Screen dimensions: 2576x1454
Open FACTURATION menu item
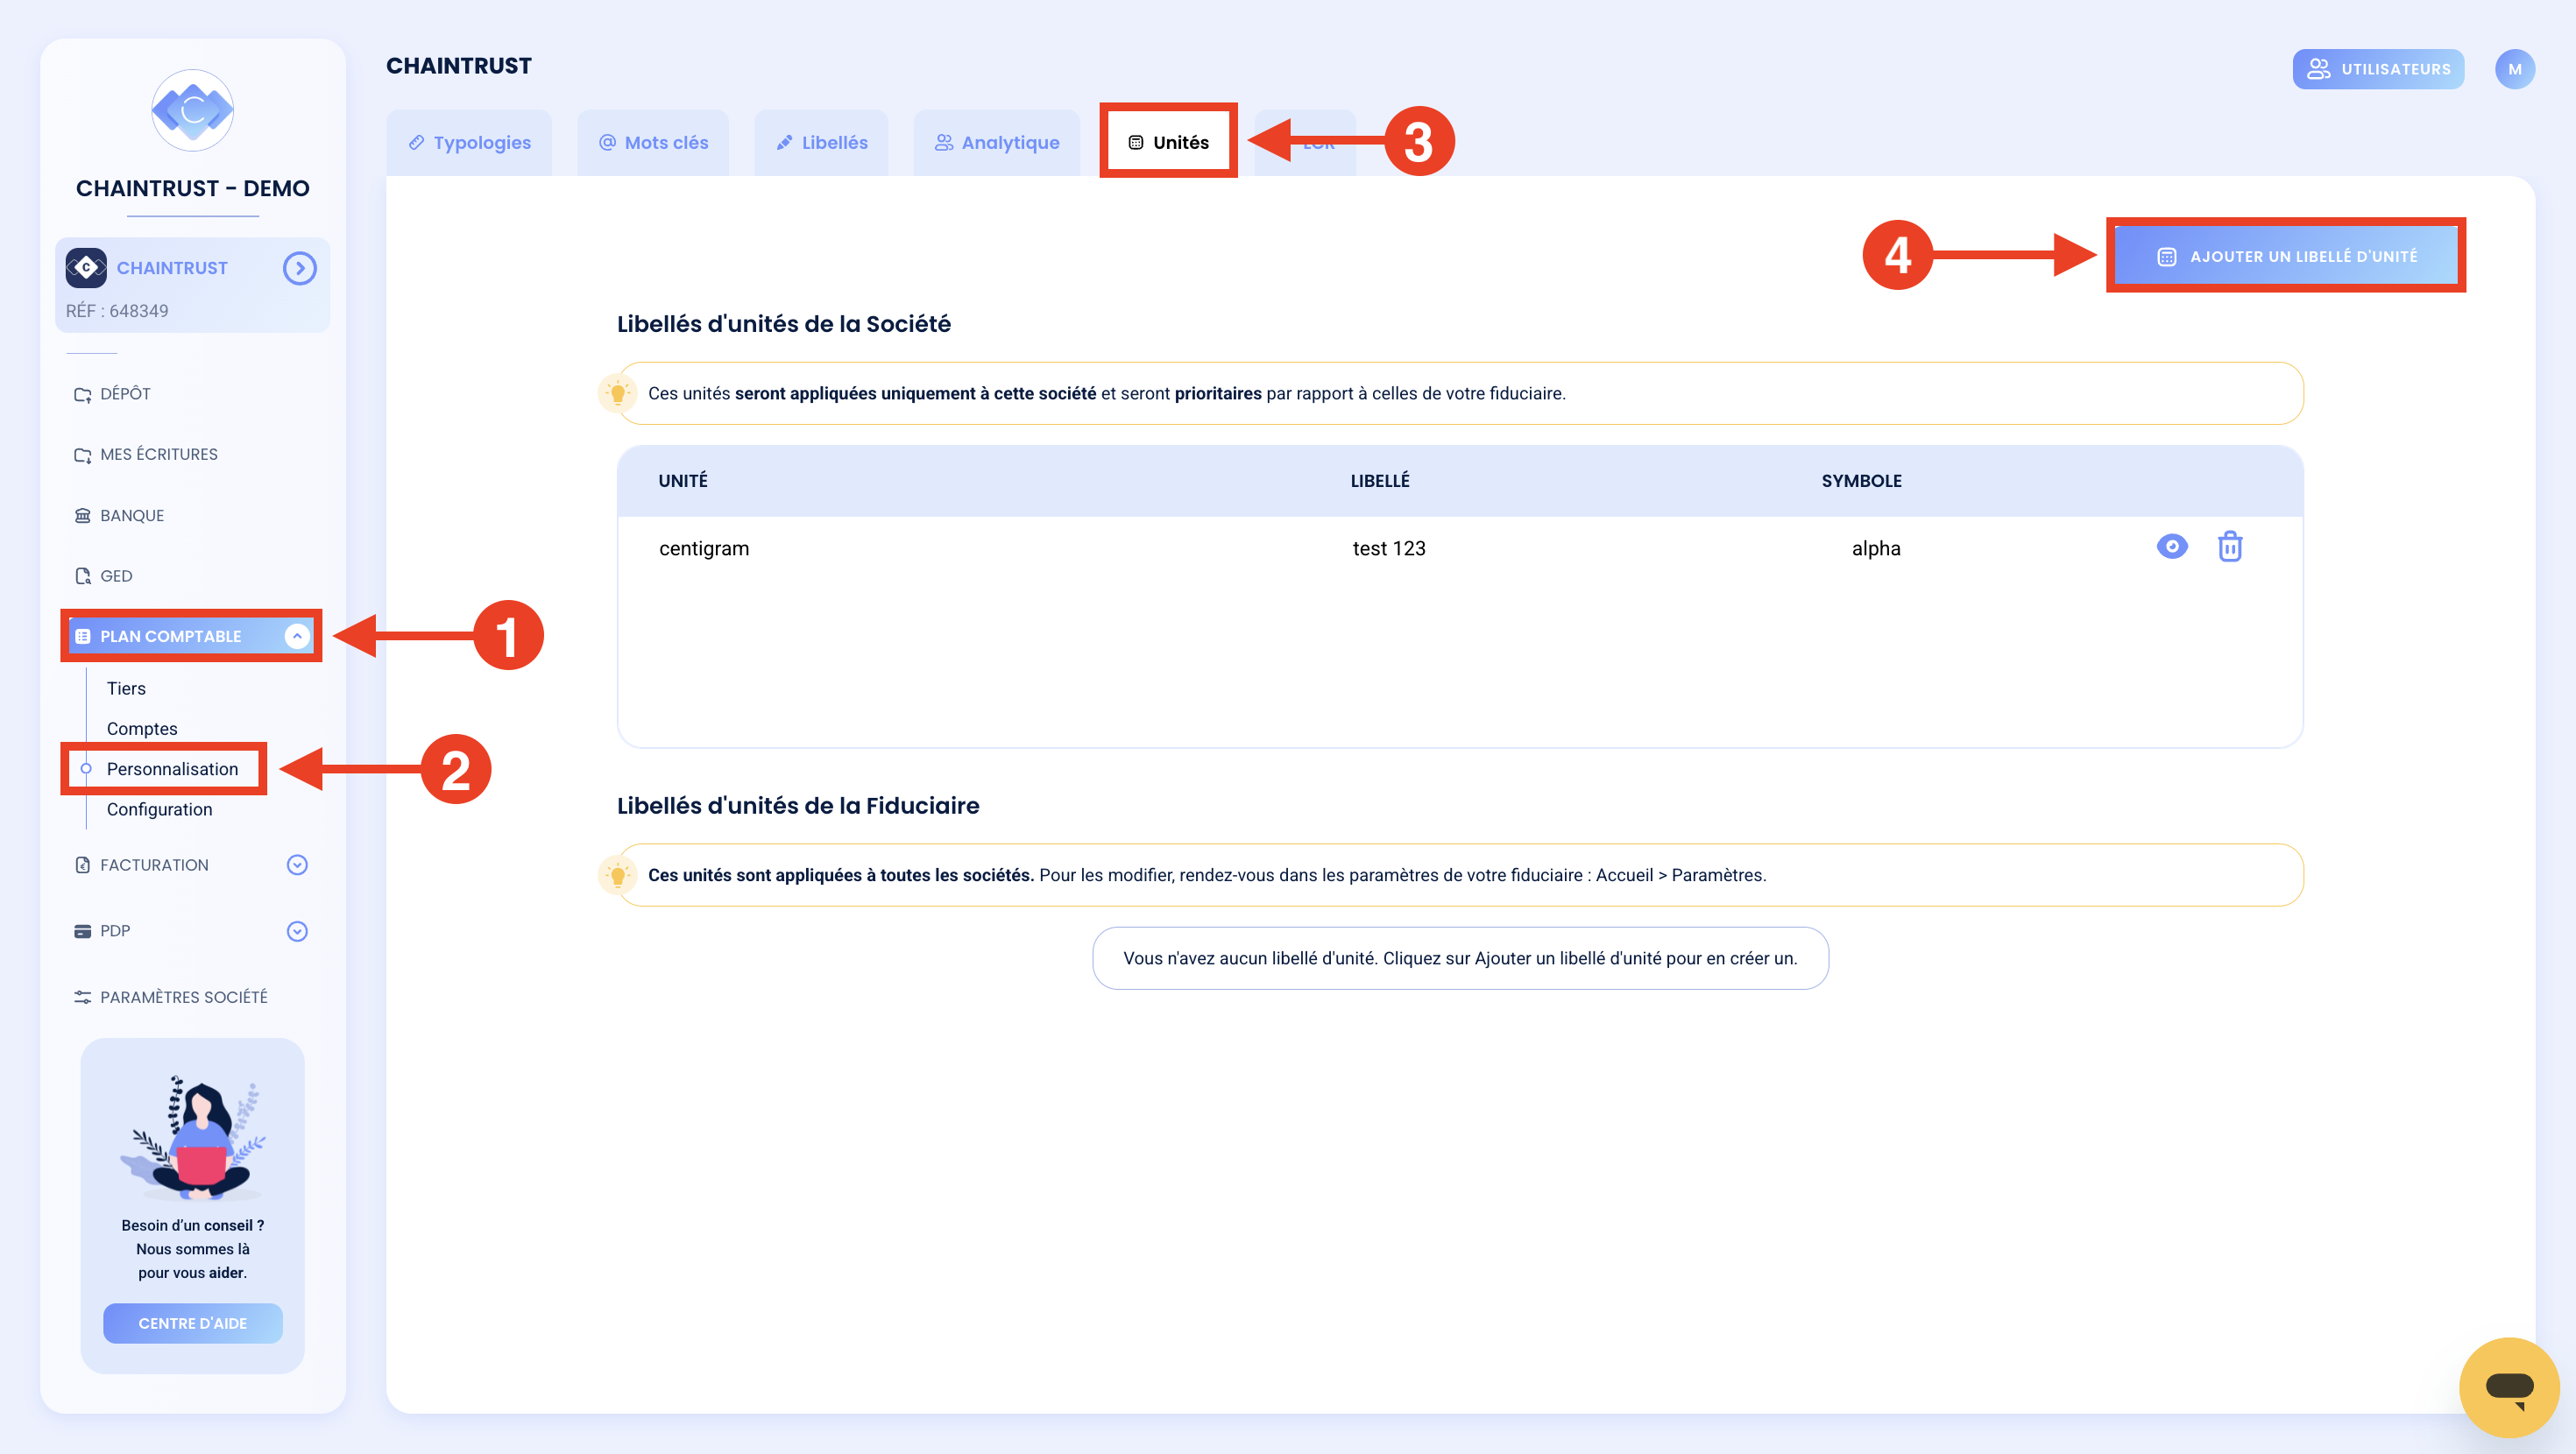(154, 865)
